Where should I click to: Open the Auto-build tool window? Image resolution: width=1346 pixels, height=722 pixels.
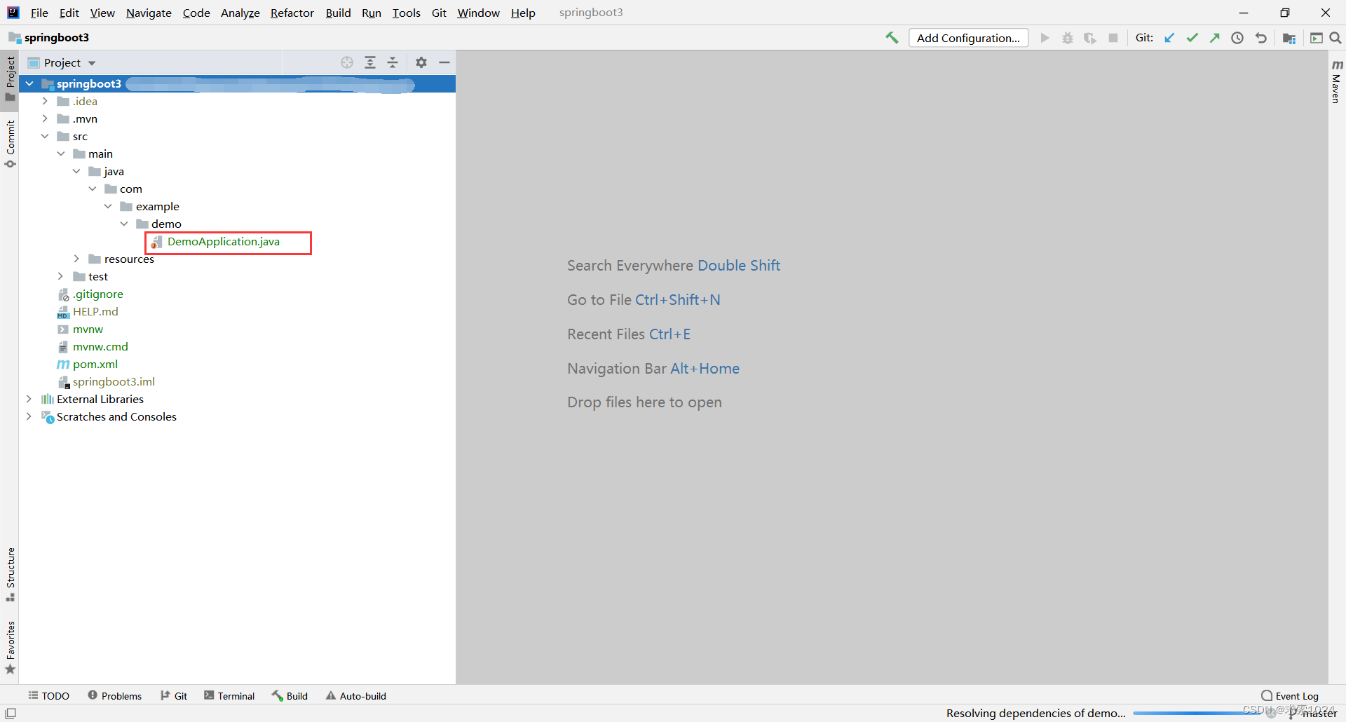coord(356,695)
